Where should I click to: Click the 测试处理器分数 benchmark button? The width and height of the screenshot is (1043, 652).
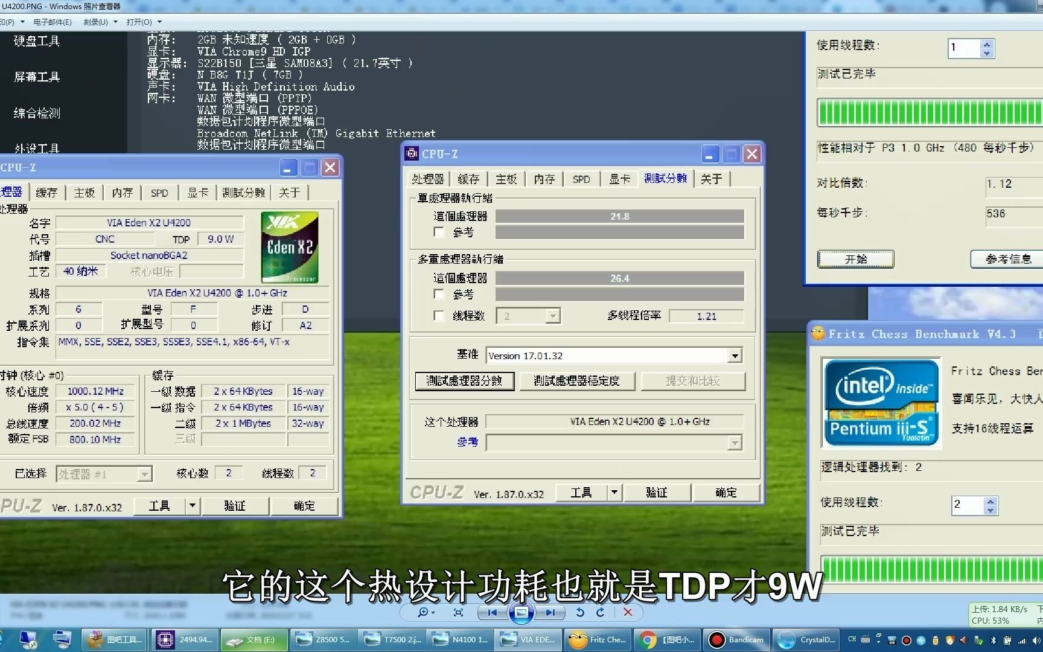(464, 381)
